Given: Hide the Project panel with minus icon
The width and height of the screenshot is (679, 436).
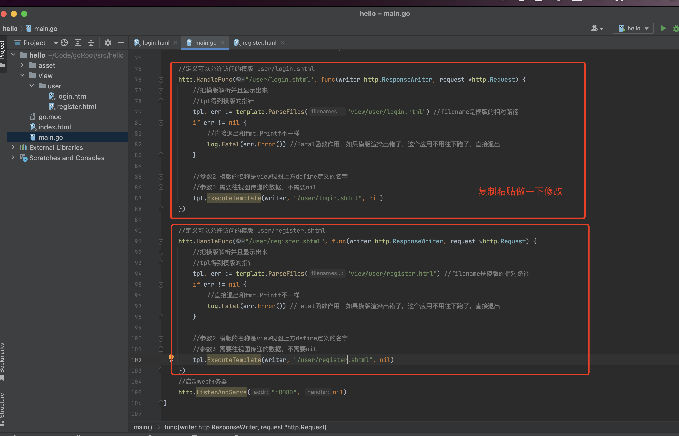Looking at the screenshot, I should (x=121, y=43).
